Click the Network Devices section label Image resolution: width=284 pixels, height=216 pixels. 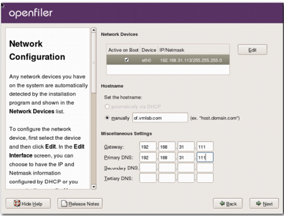(119, 34)
